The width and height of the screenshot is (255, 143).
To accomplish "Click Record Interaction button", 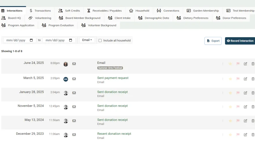I will point(240,41).
